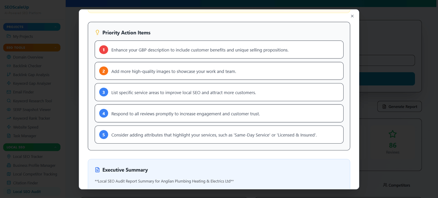Viewport: 438px width, 198px height.
Task: Select action item 1 about GBP description
Action: [219, 50]
